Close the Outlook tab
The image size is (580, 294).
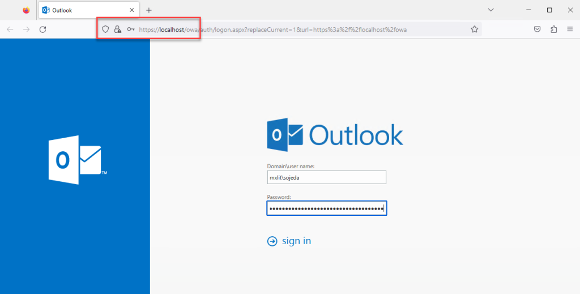[132, 10]
